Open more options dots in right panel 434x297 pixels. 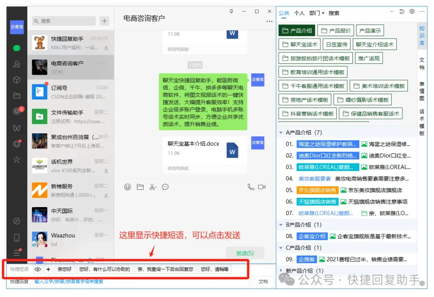422,12
